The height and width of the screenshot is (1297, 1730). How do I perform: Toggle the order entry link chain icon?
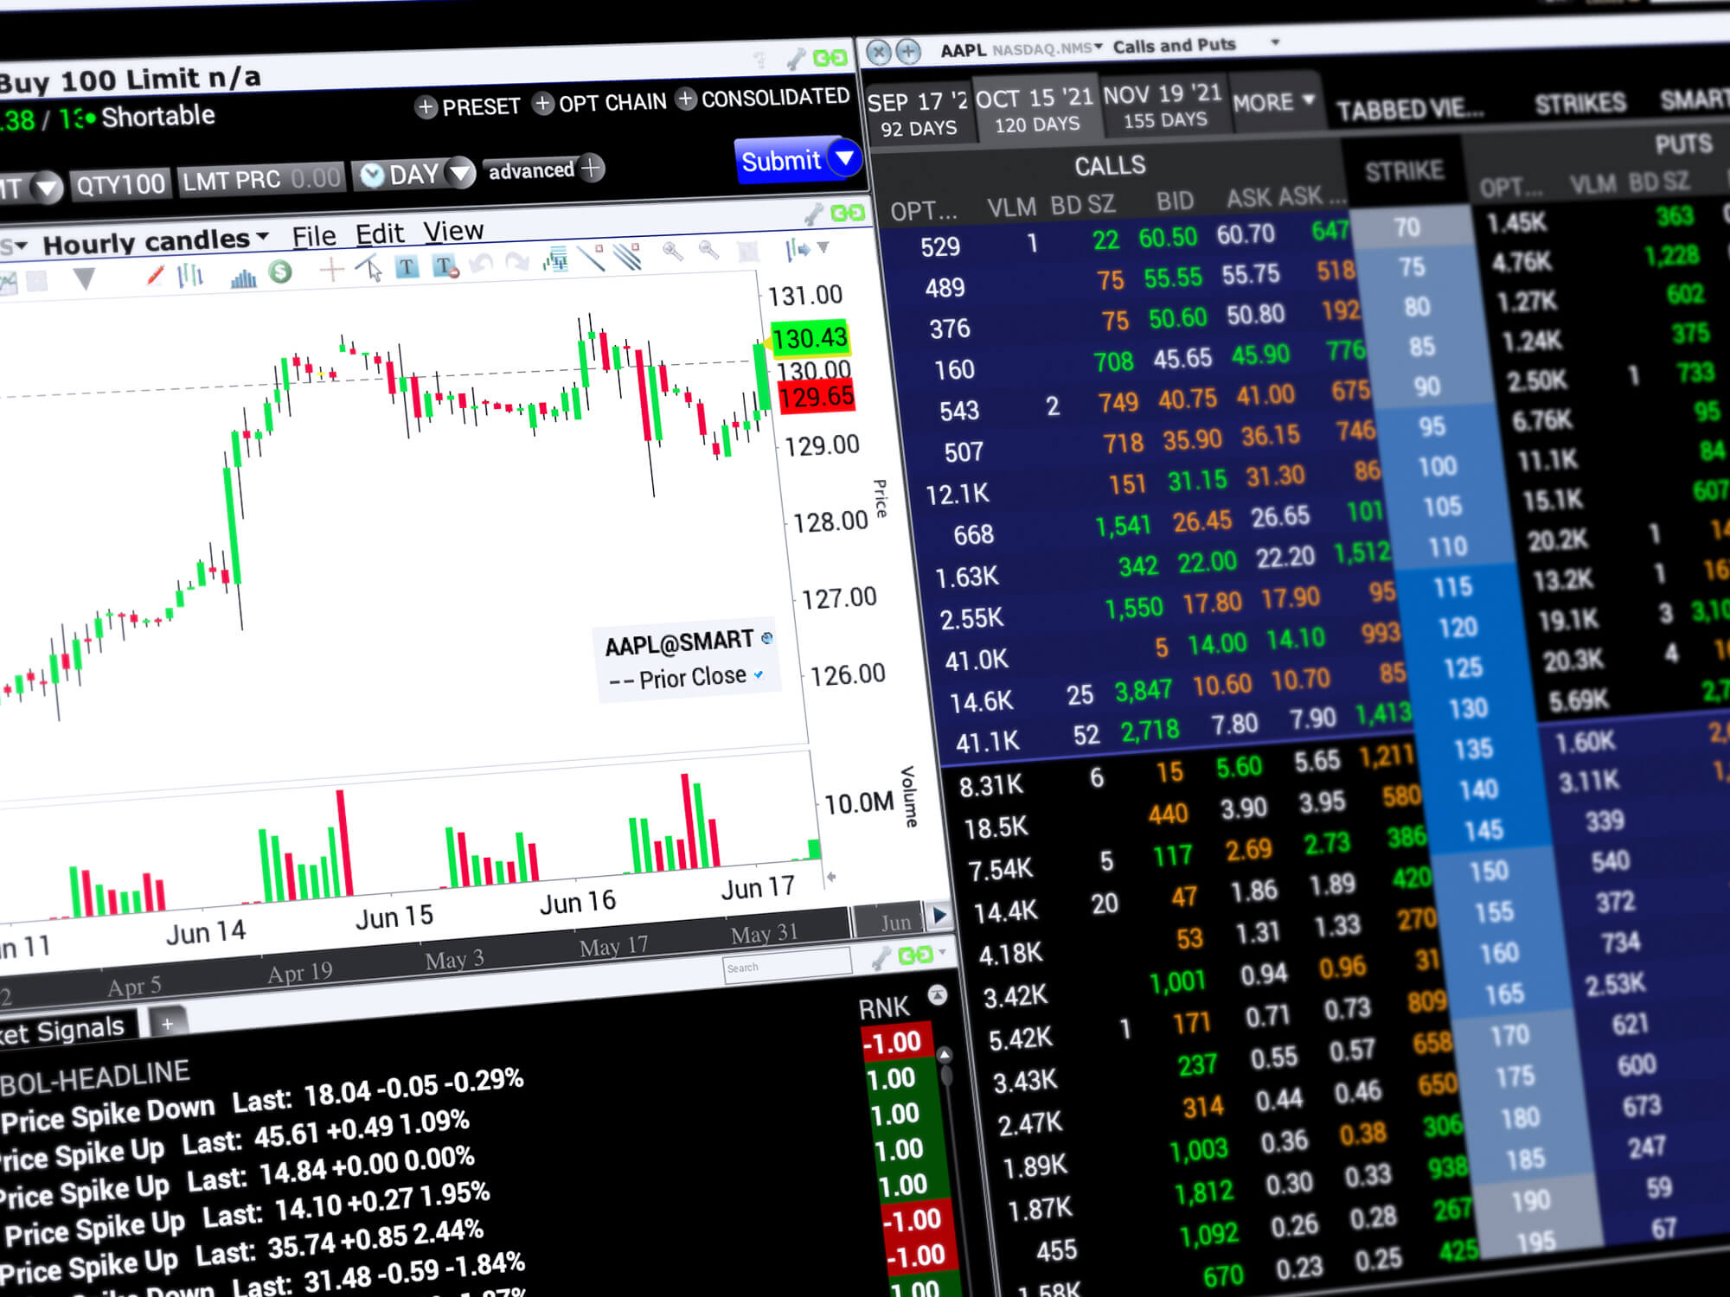pyautogui.click(x=830, y=58)
